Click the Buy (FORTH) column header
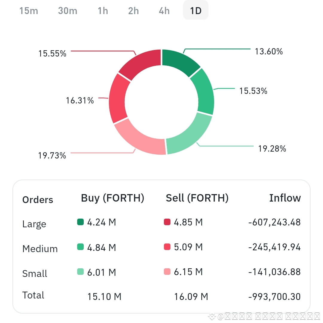Image resolution: width=323 pixels, height=323 pixels. click(x=112, y=198)
